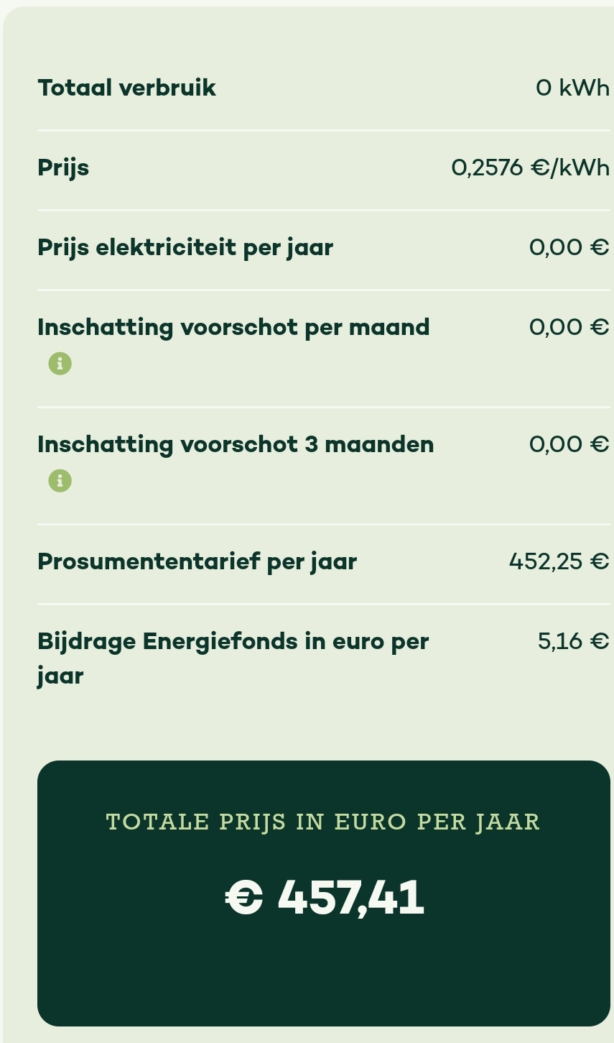Select the 452,25 € prosumer tariff value
Screen dimensions: 614x1043
pos(559,561)
